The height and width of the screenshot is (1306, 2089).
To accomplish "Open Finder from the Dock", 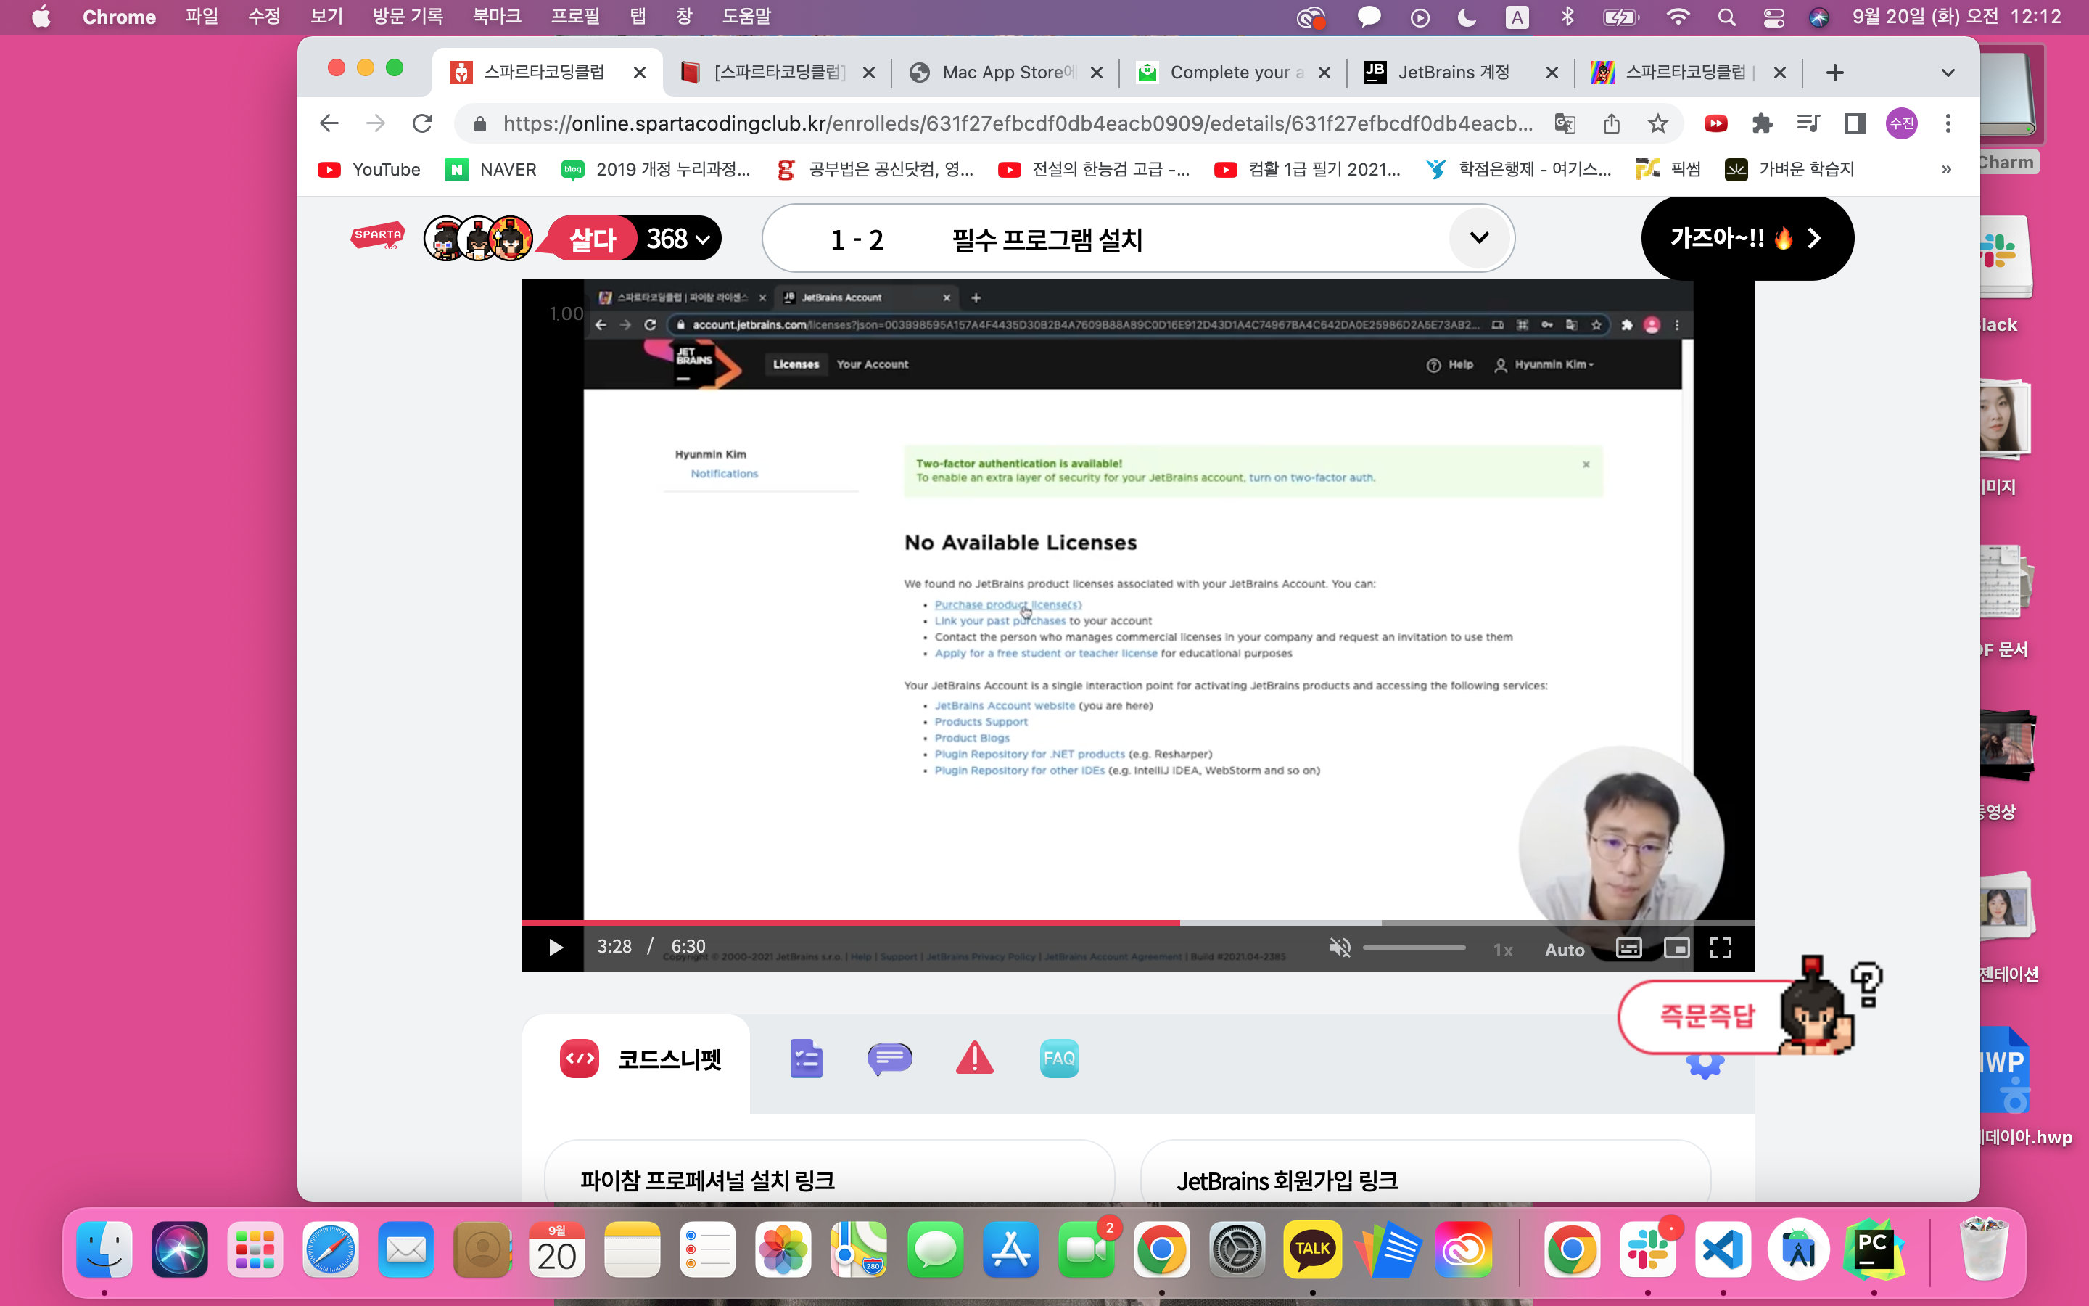I will [x=104, y=1249].
